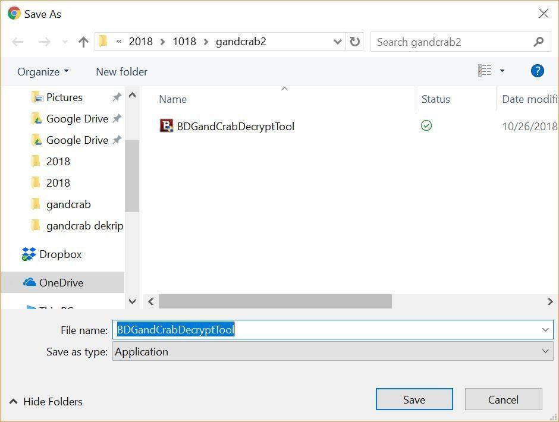Click the 10/26/2018 date cell
This screenshot has height=422, width=559.
coord(529,126)
